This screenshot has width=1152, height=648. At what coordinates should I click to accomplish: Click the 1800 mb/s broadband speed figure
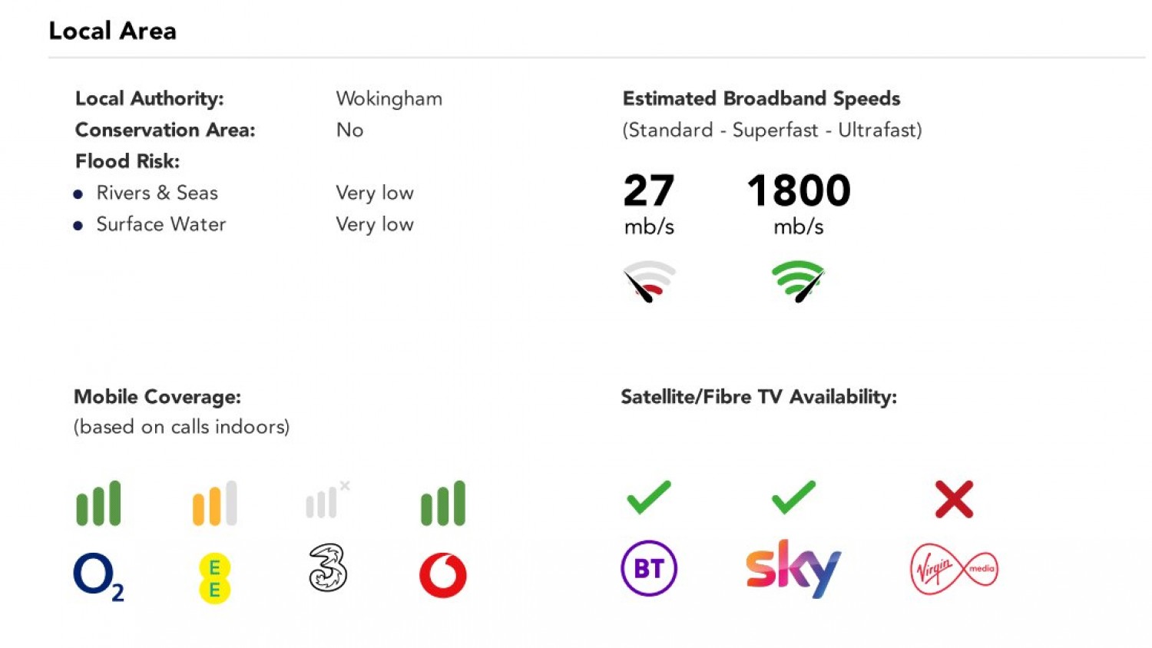pos(799,190)
